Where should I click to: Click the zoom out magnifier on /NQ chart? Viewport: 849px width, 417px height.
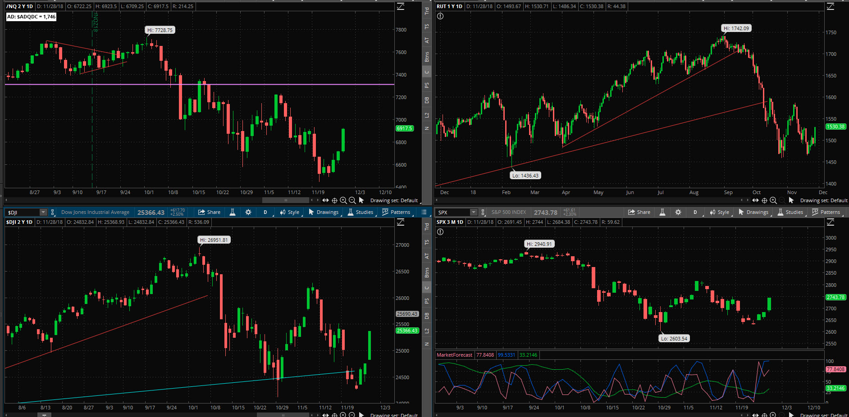[x=352, y=200]
